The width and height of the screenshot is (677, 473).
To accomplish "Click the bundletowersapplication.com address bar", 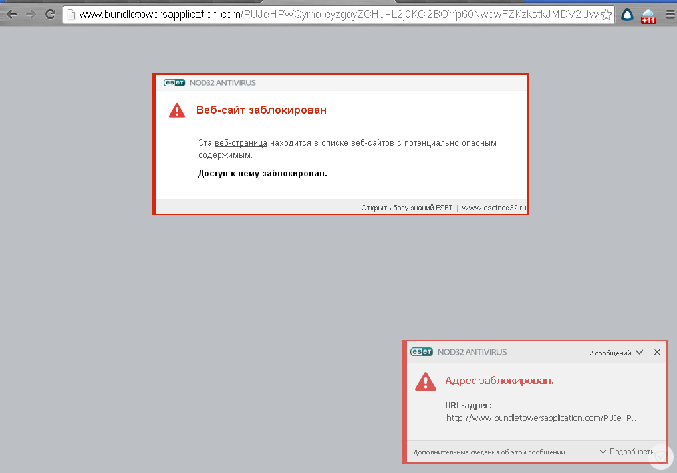I will pos(338,14).
